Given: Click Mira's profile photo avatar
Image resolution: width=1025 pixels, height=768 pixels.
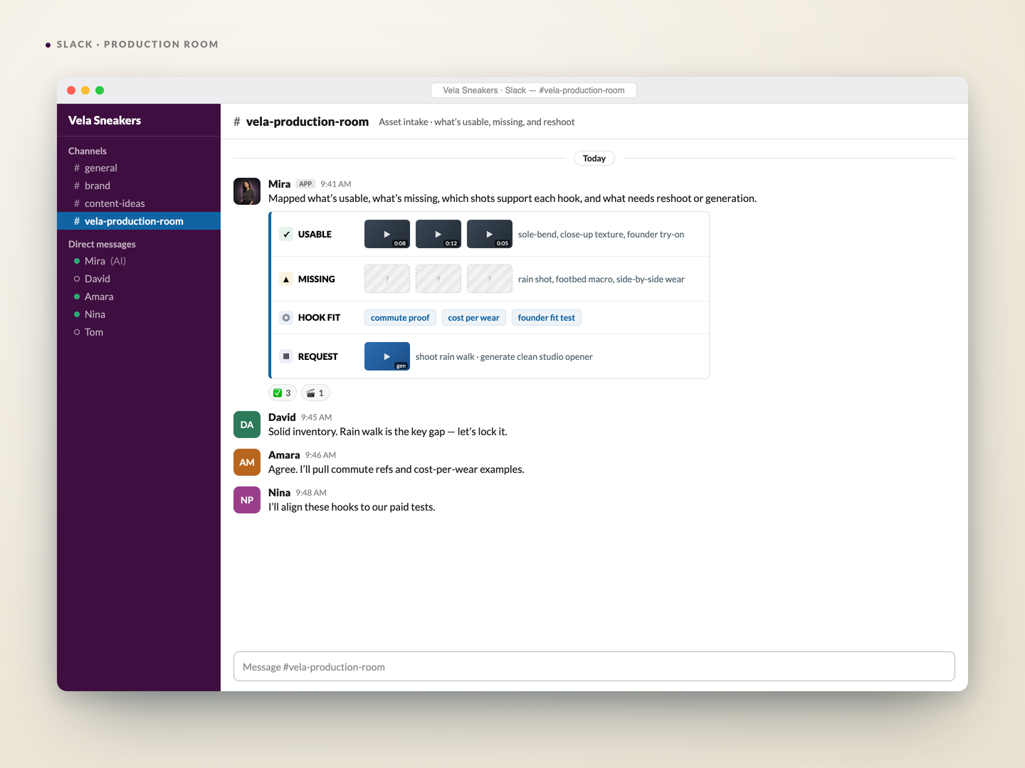Looking at the screenshot, I should coord(247,191).
